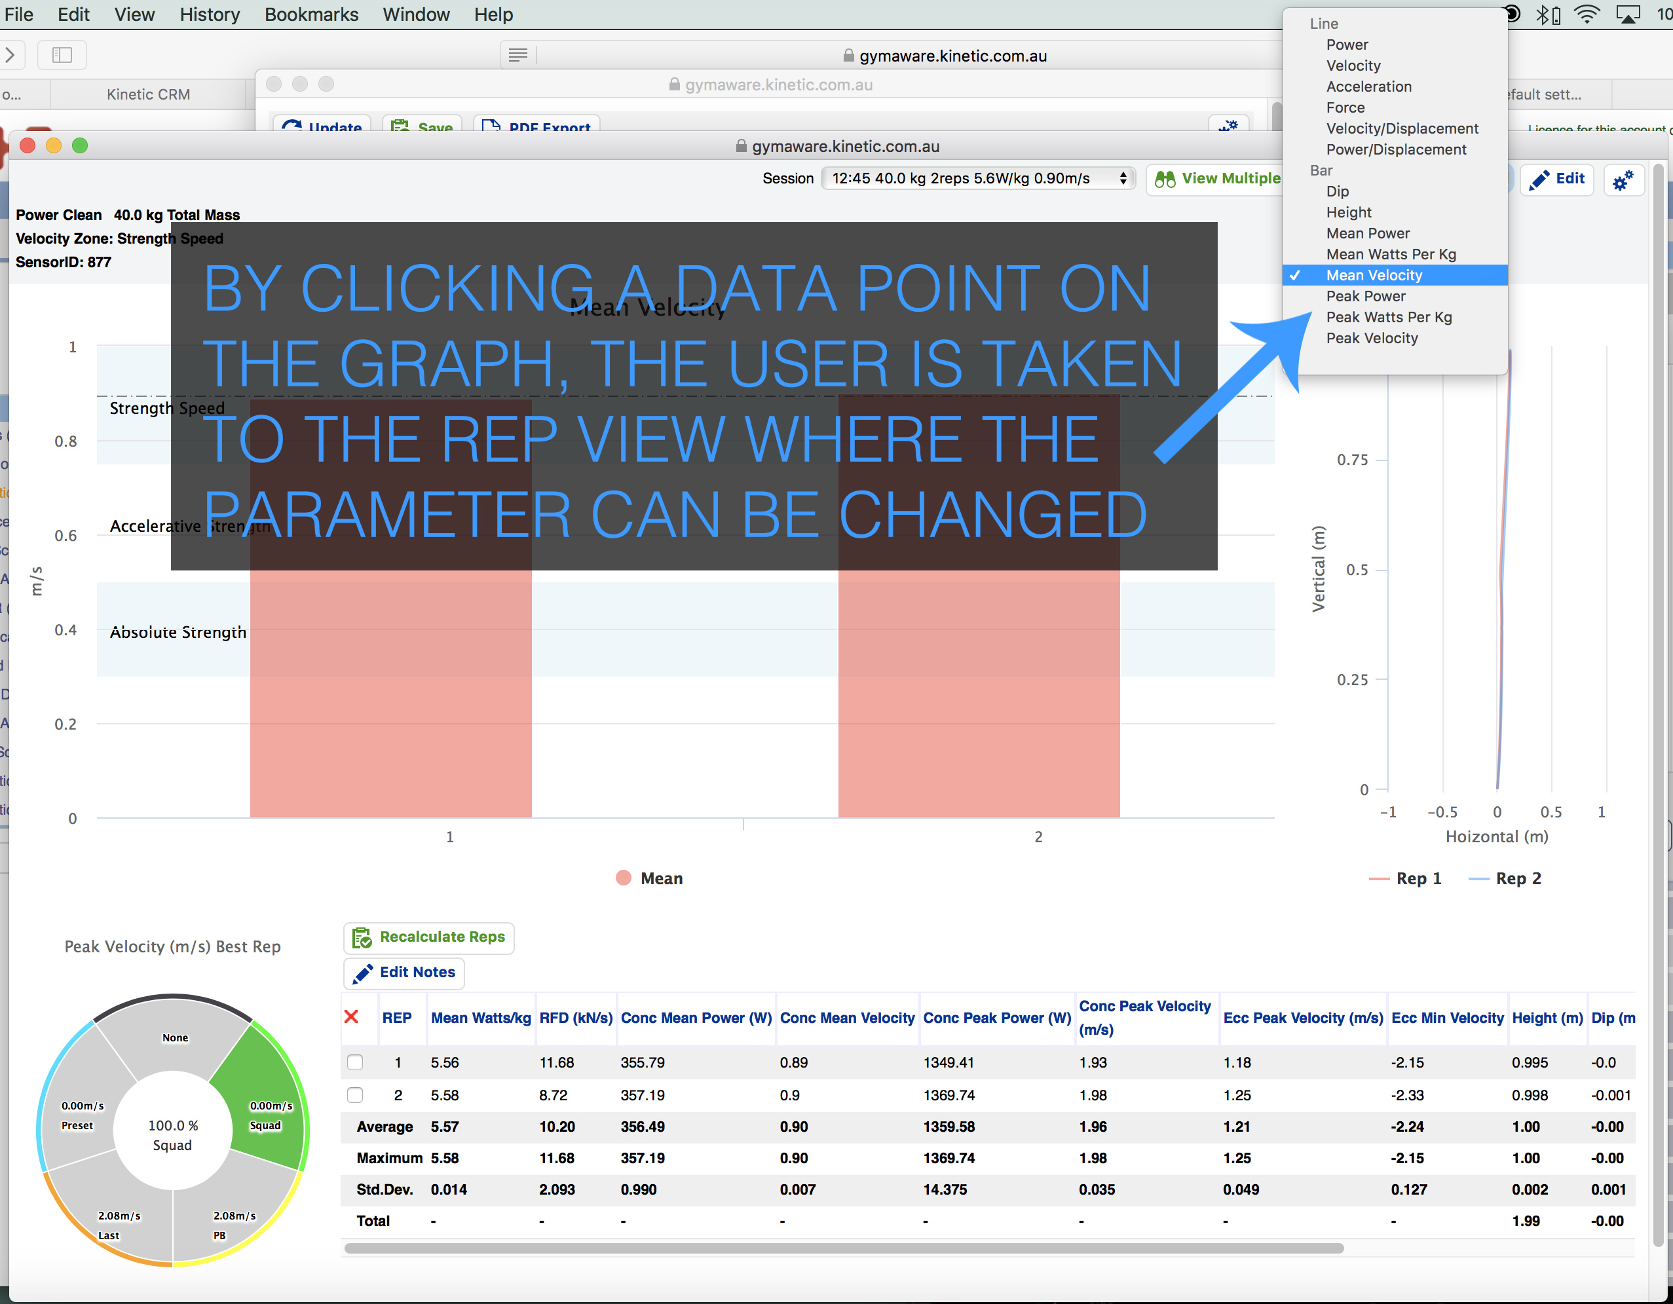Tick the checkbox for rep 2 row
Image resolution: width=1673 pixels, height=1304 pixels.
(354, 1095)
